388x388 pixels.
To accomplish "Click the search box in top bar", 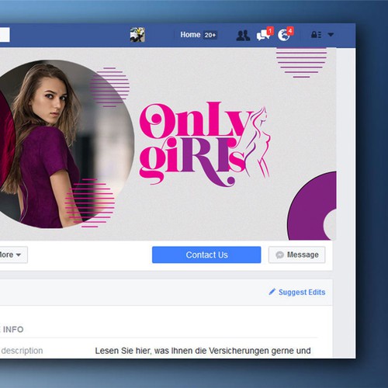I will pos(5,35).
